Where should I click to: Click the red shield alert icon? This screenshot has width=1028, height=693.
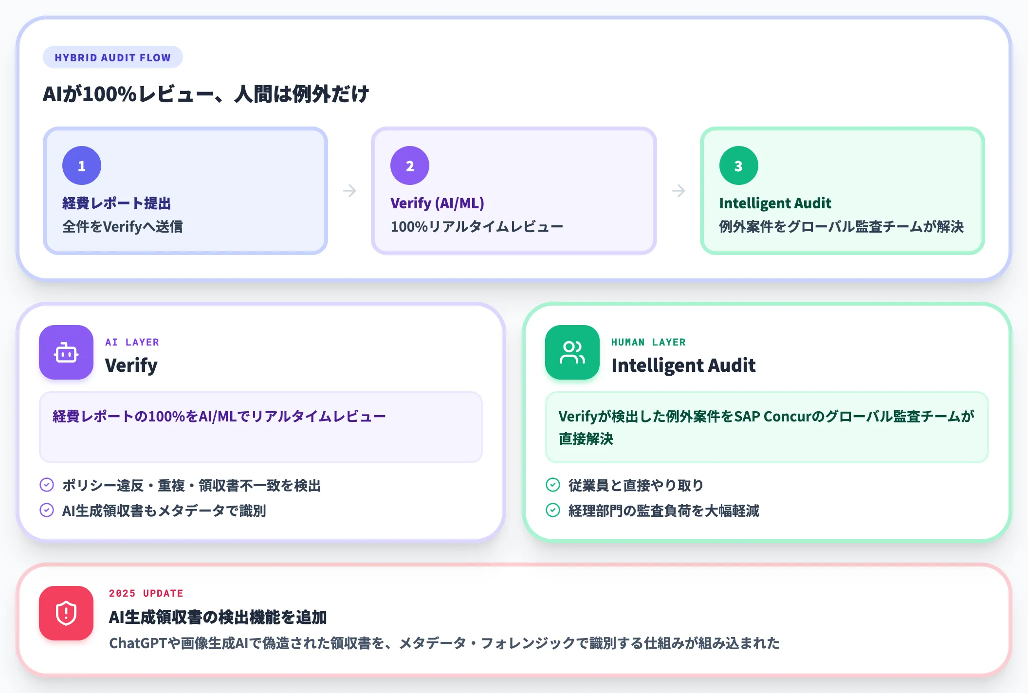[x=66, y=613]
